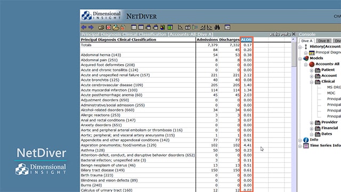Select the second tabular view icon
Screen dimensions: 341x192
[x=141, y=27]
